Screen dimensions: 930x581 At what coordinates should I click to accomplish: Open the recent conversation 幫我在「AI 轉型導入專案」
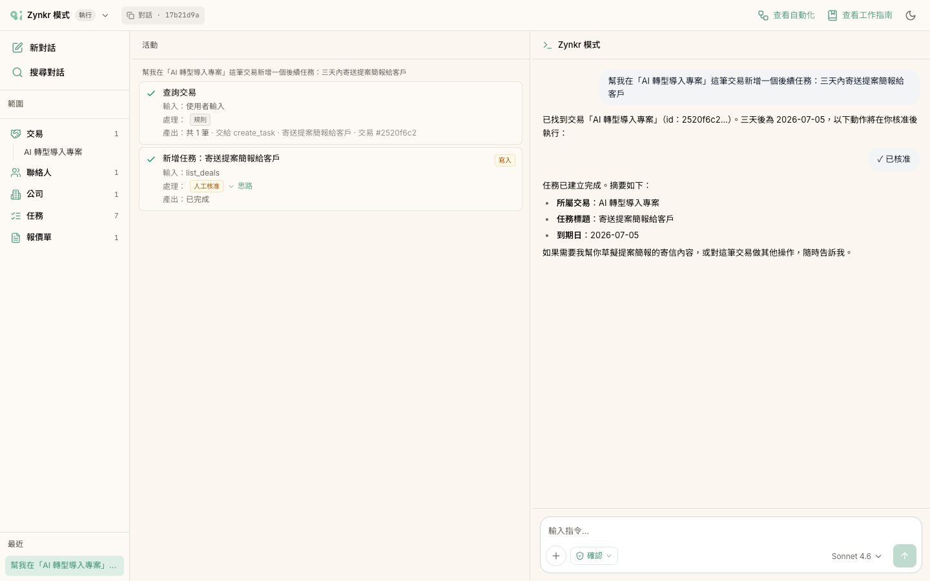pos(65,566)
